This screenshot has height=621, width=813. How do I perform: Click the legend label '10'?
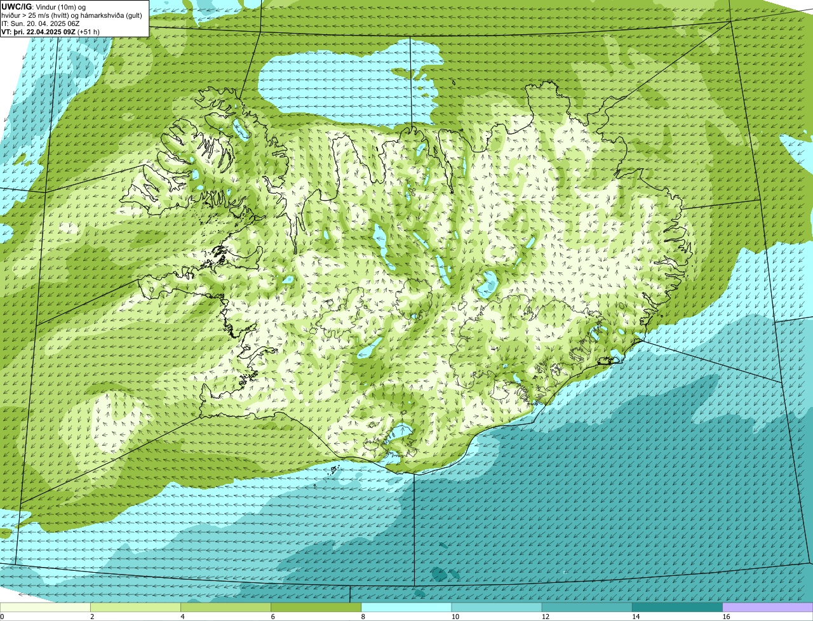(454, 617)
